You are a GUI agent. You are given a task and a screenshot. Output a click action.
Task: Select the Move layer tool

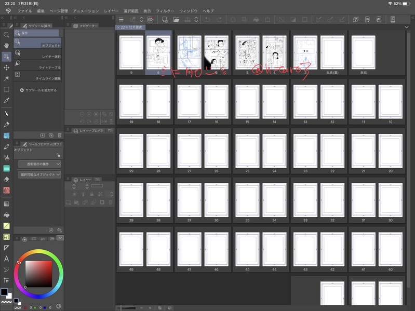pyautogui.click(x=6, y=67)
